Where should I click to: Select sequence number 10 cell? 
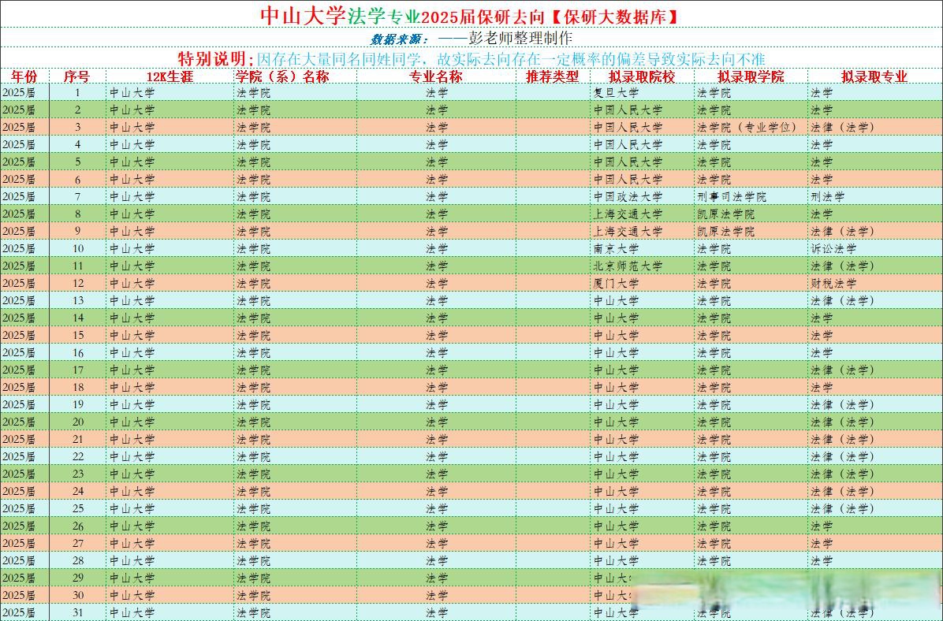[x=78, y=249]
